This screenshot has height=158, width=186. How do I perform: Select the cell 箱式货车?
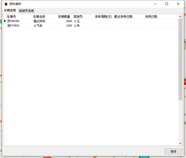pos(45,21)
